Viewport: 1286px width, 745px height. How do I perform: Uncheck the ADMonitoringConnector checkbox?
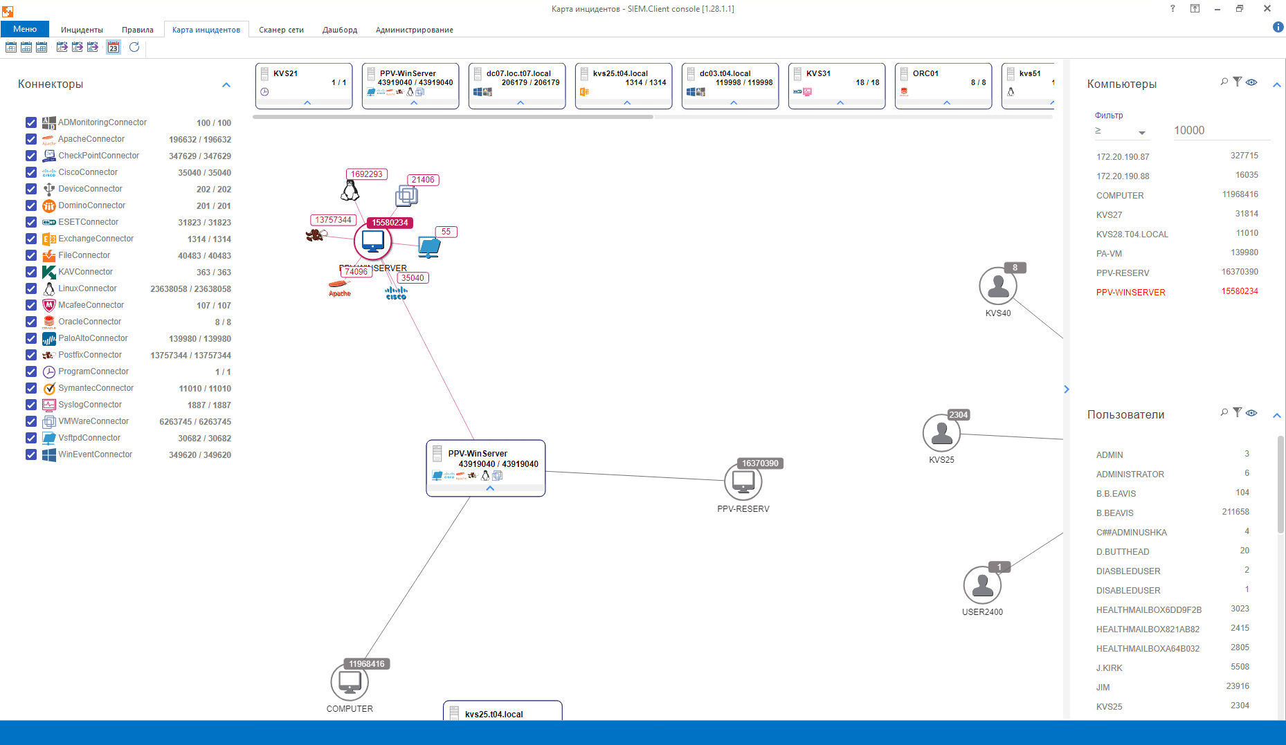[x=31, y=122]
